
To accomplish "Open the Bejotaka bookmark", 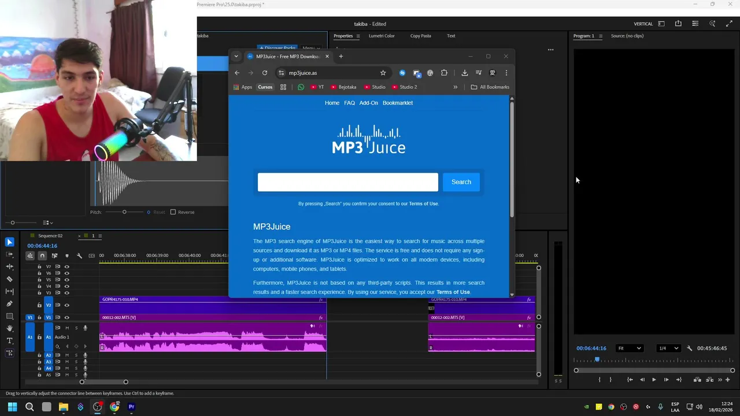I will pos(343,87).
